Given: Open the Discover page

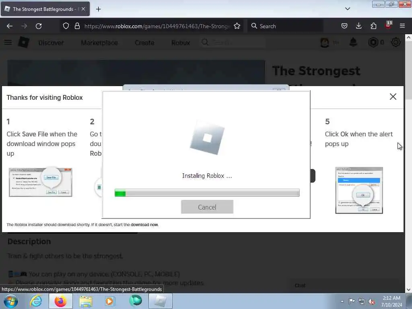Looking at the screenshot, I should click(x=51, y=43).
